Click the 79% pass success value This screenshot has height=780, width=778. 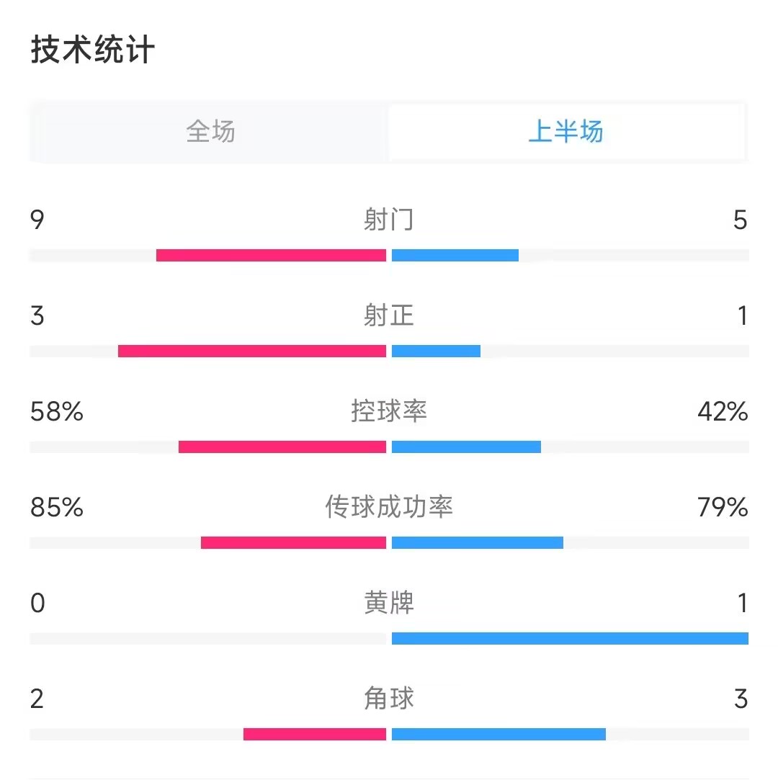point(723,508)
